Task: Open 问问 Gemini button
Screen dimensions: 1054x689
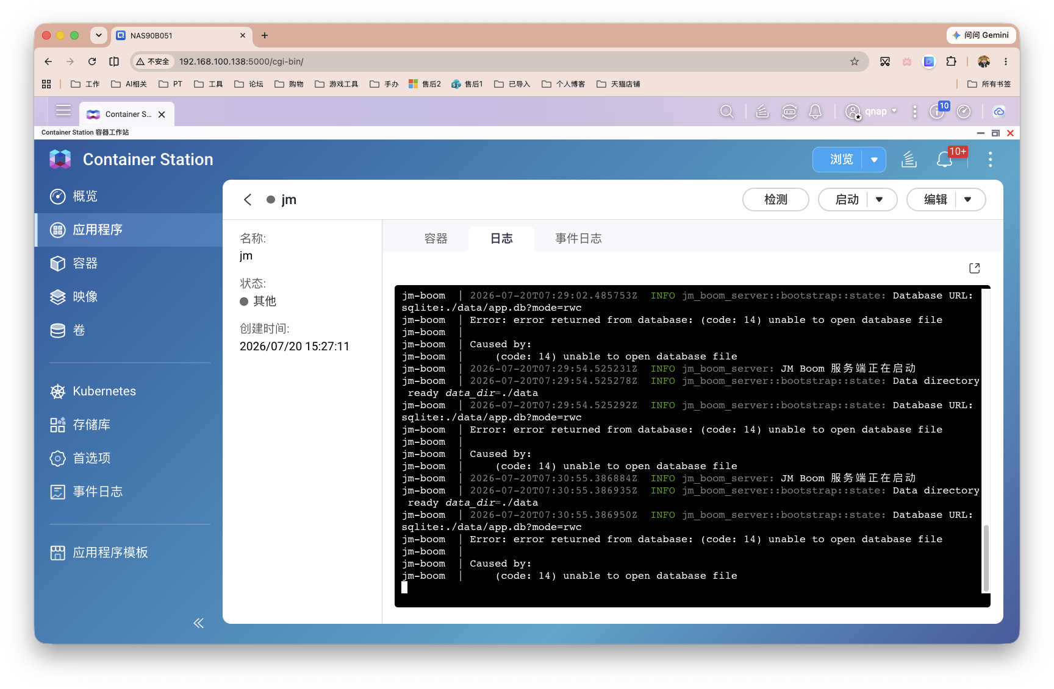Action: pos(981,35)
